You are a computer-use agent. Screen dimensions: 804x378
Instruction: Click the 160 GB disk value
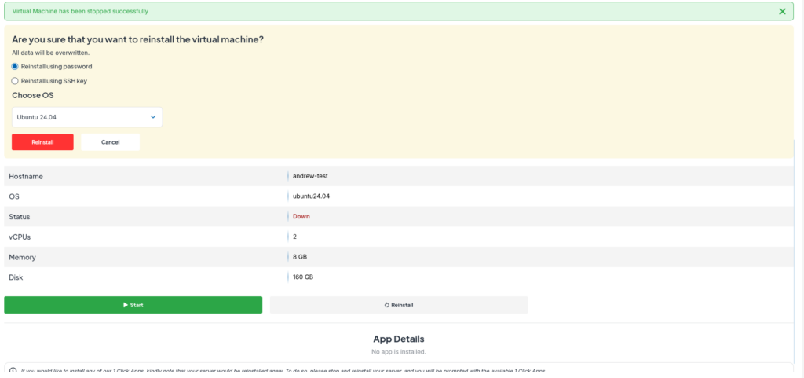click(x=303, y=277)
